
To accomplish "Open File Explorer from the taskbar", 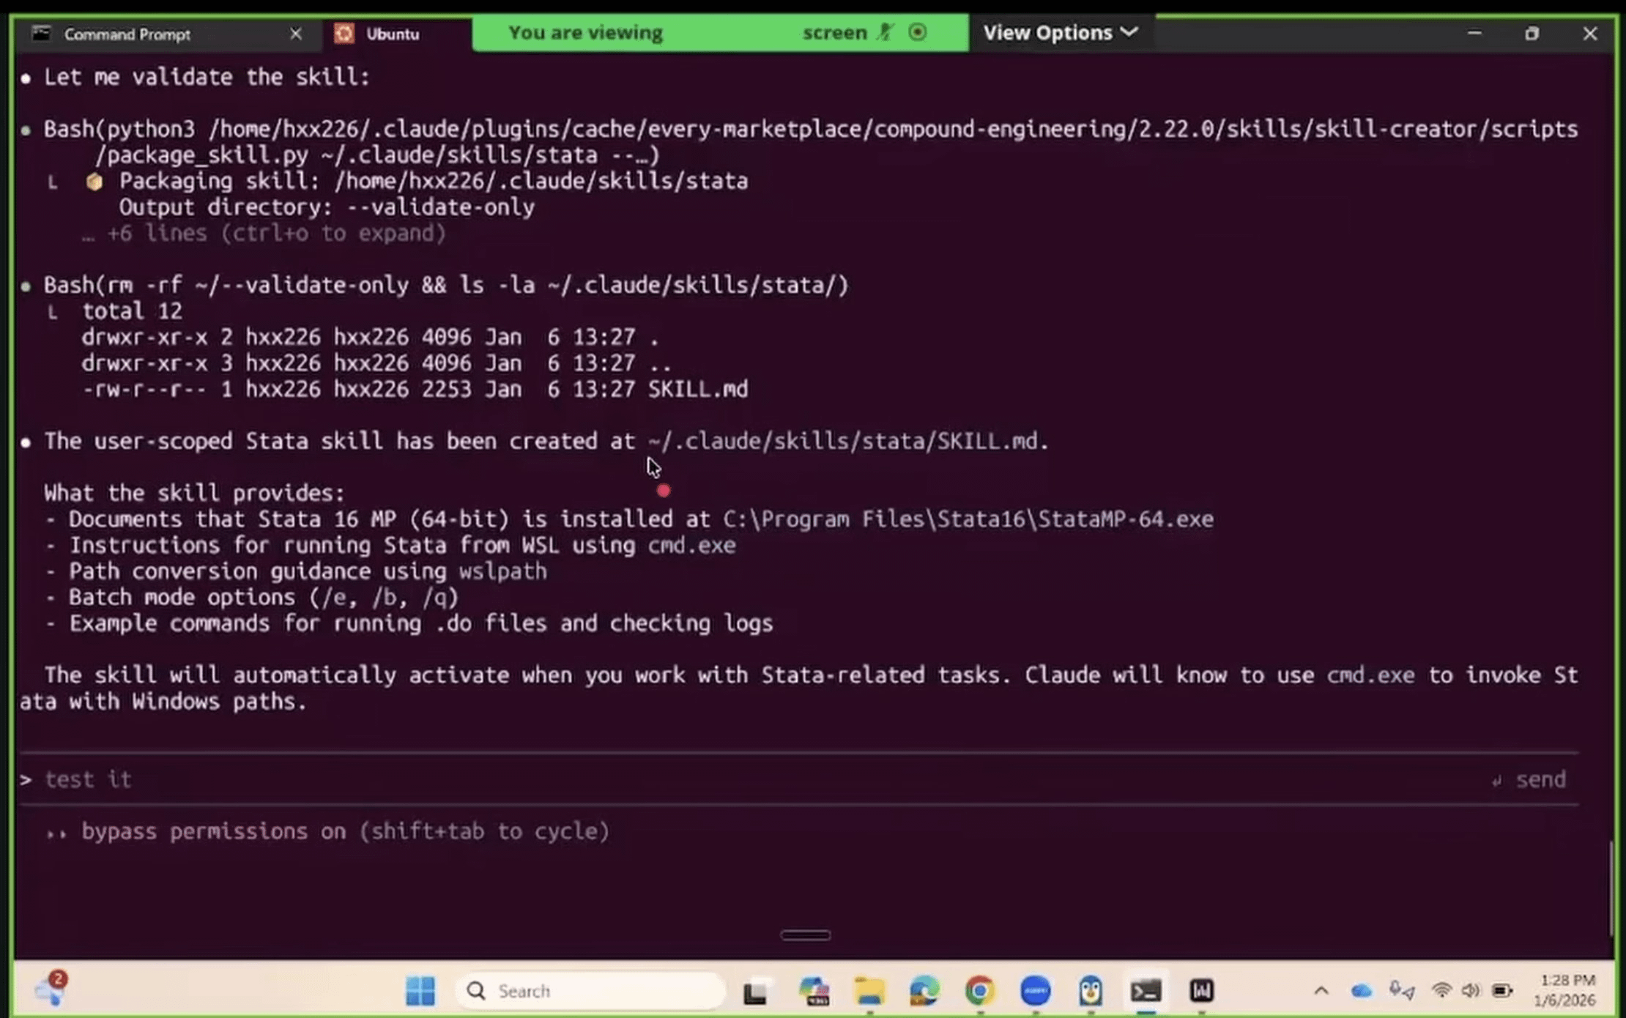I will point(869,992).
